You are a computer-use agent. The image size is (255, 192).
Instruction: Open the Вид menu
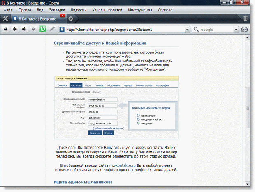click(40, 10)
